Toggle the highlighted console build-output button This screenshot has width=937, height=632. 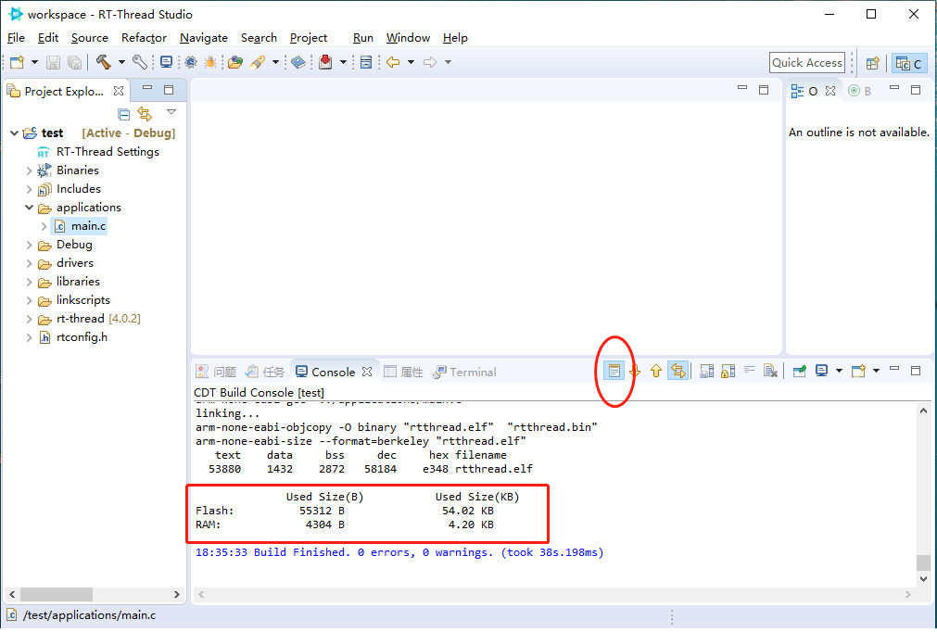pos(614,372)
